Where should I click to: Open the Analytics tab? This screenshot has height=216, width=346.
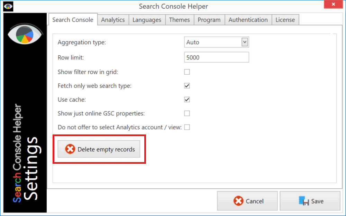113,20
